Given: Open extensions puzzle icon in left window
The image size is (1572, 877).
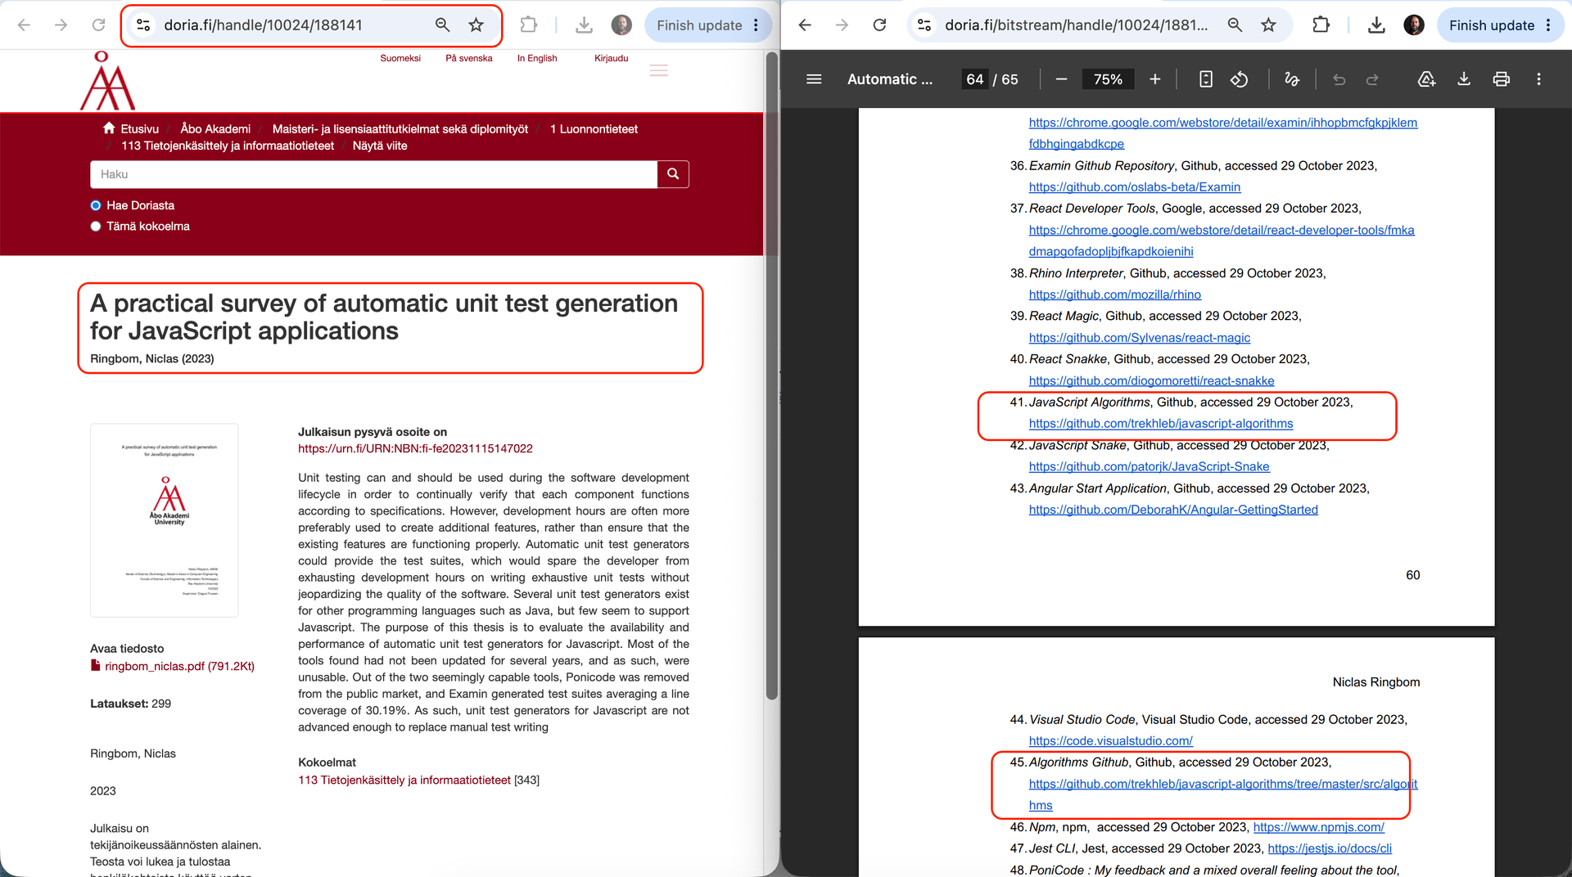Looking at the screenshot, I should [529, 25].
